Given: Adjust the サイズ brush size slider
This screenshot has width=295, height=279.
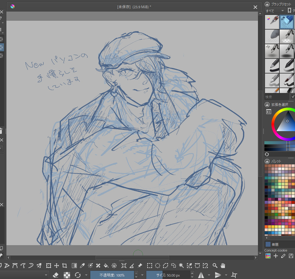Looking at the screenshot, I should click(168, 275).
